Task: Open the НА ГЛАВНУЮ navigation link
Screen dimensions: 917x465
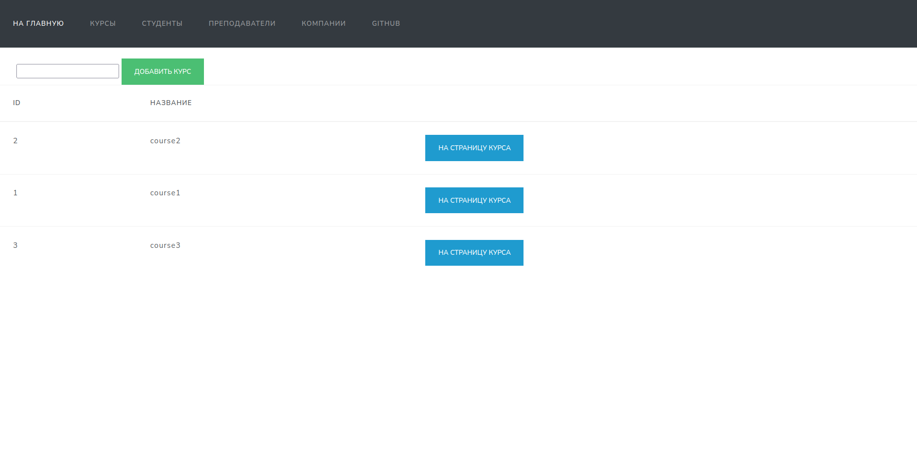Action: point(38,23)
